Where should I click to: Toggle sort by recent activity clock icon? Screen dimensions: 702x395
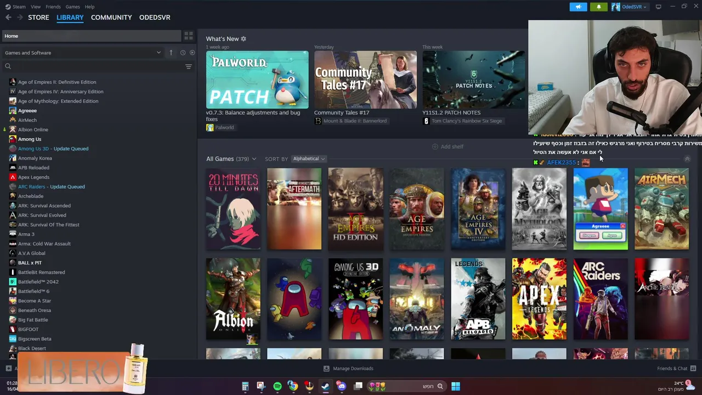point(183,53)
